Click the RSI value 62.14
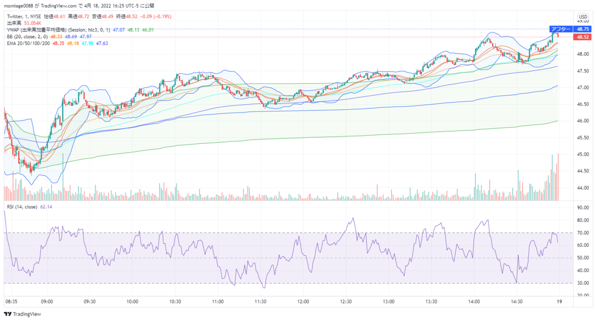 (46, 206)
